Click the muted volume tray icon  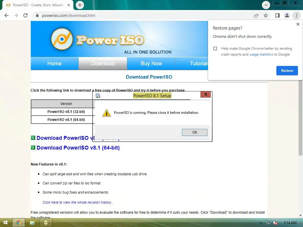275,223
